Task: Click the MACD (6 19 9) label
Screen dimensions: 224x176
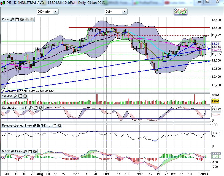Action: pyautogui.click(x=12, y=151)
